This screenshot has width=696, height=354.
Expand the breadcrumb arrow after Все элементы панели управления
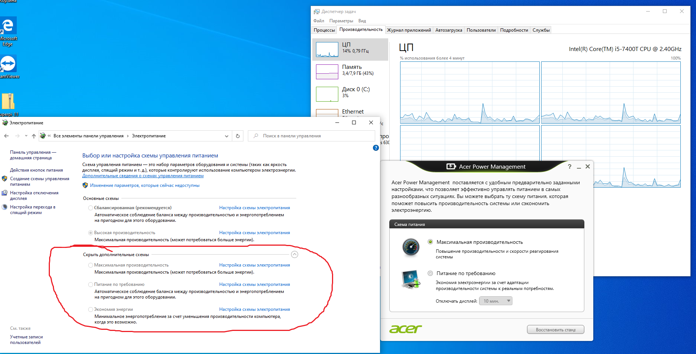click(x=128, y=136)
